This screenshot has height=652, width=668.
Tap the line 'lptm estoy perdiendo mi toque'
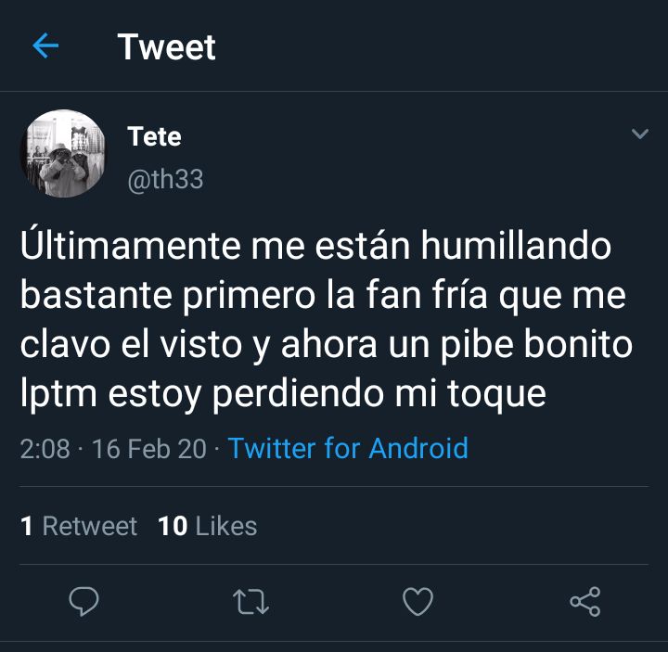pos(283,394)
